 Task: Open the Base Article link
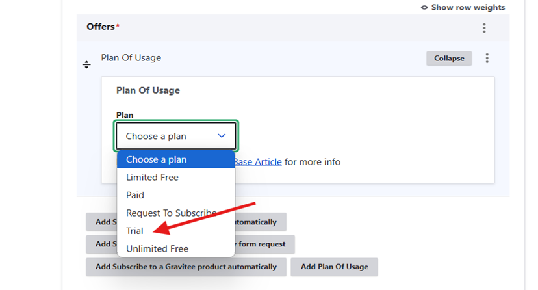(258, 162)
